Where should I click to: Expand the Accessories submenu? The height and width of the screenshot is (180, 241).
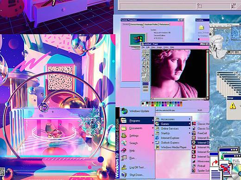point(190,119)
